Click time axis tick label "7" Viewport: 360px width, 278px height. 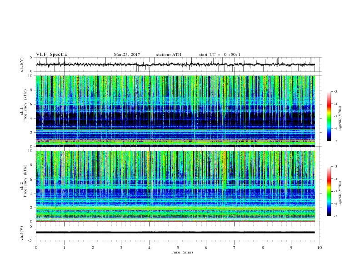click(x=235, y=248)
